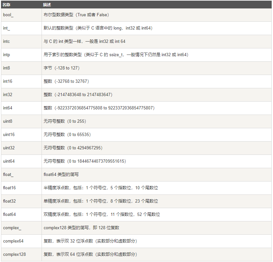This screenshot has width=273, height=262.
Task: Select the uint64 name cell
Action: (21, 161)
